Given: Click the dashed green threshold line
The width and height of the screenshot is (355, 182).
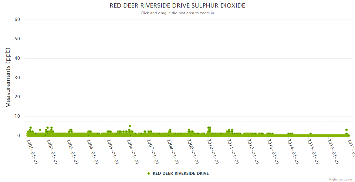Looking at the screenshot, I should [182, 122].
